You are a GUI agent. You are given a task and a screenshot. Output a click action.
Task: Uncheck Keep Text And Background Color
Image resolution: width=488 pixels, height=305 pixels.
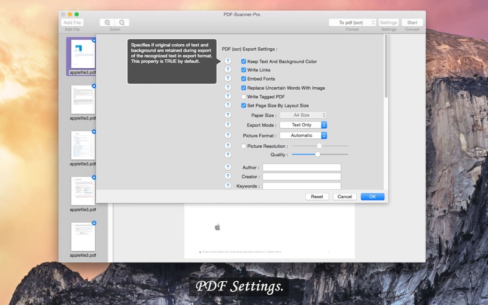[x=243, y=62]
